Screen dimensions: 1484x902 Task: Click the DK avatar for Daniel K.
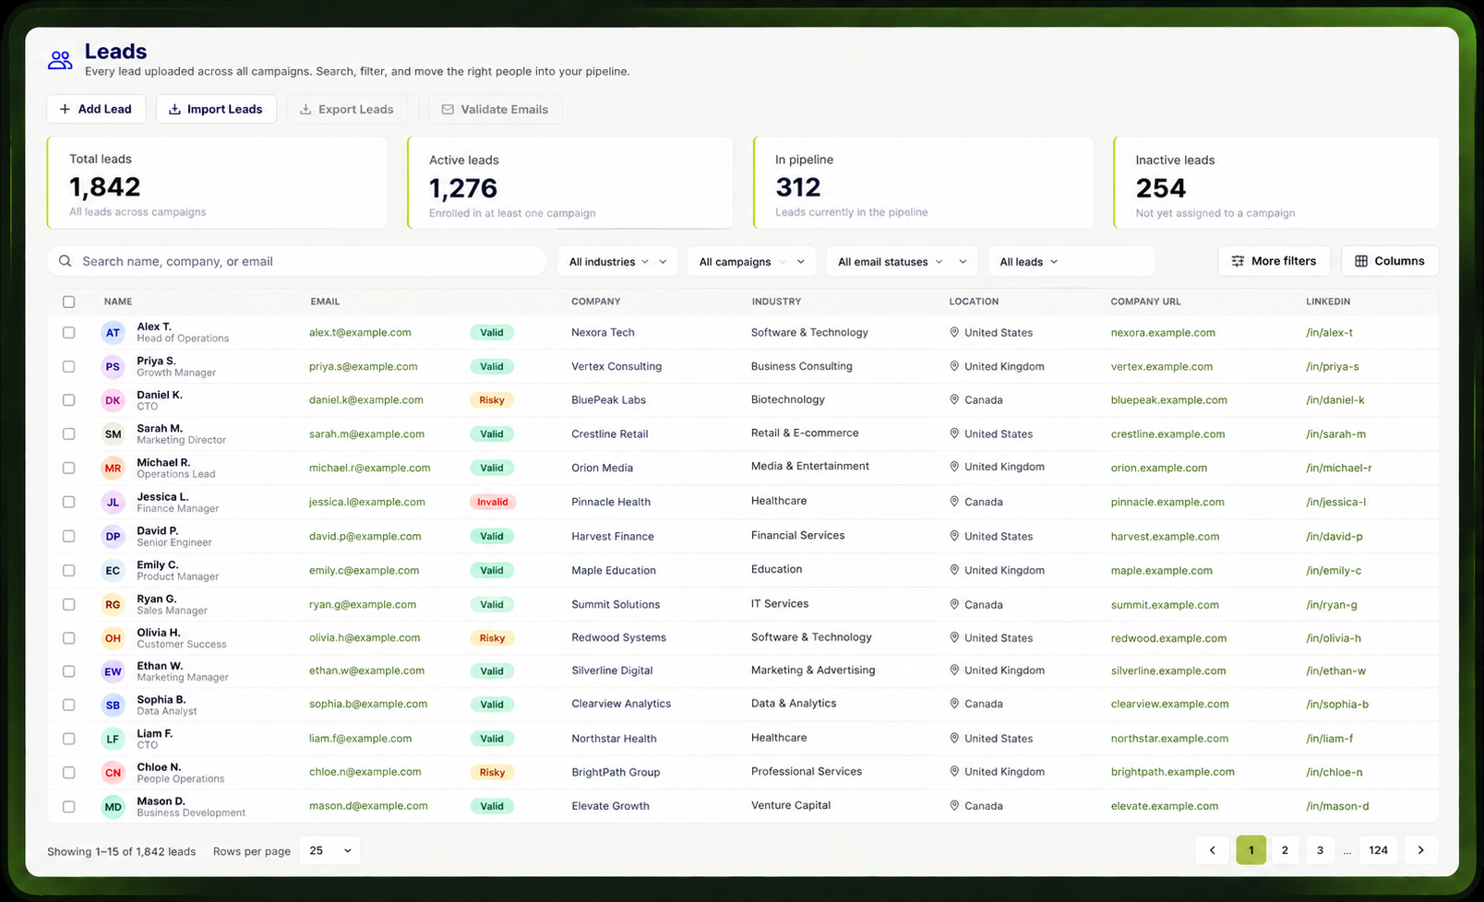113,400
